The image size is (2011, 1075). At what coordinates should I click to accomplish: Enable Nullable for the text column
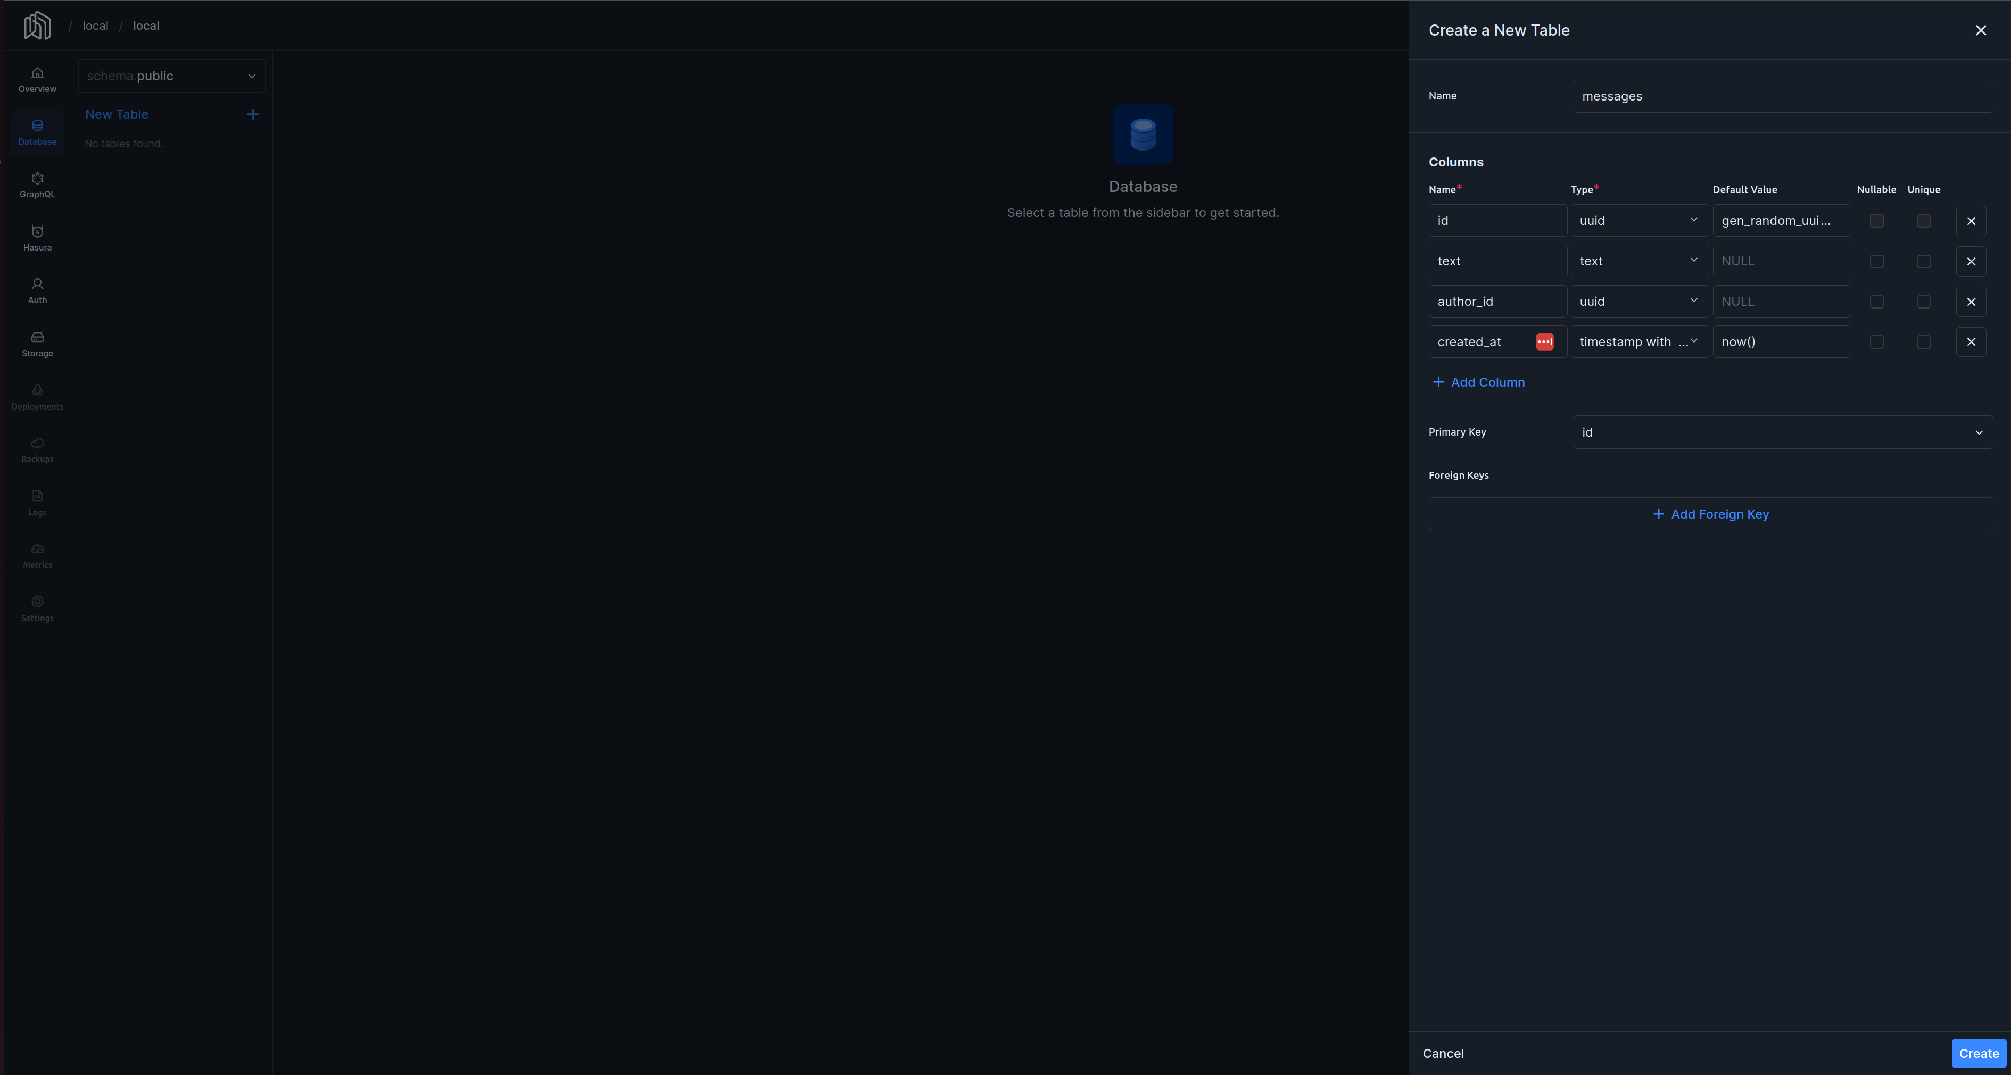[x=1877, y=261]
